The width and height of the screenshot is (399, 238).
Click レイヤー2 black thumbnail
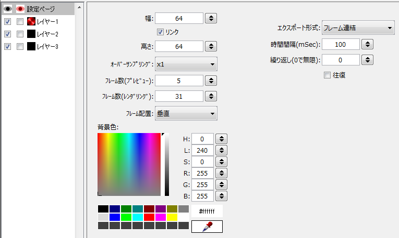(31, 34)
